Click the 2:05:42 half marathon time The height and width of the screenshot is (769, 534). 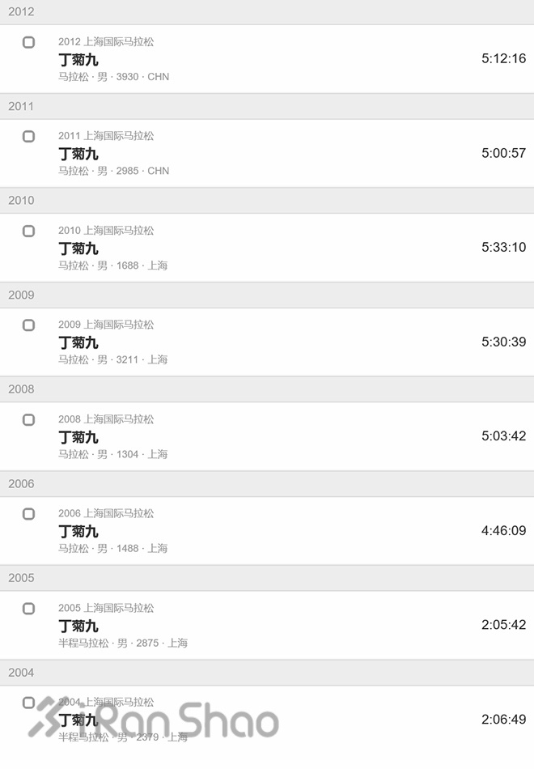pyautogui.click(x=503, y=625)
